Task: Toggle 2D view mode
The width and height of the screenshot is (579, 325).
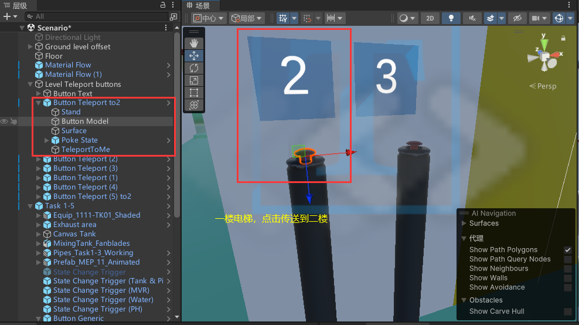Action: click(430, 18)
